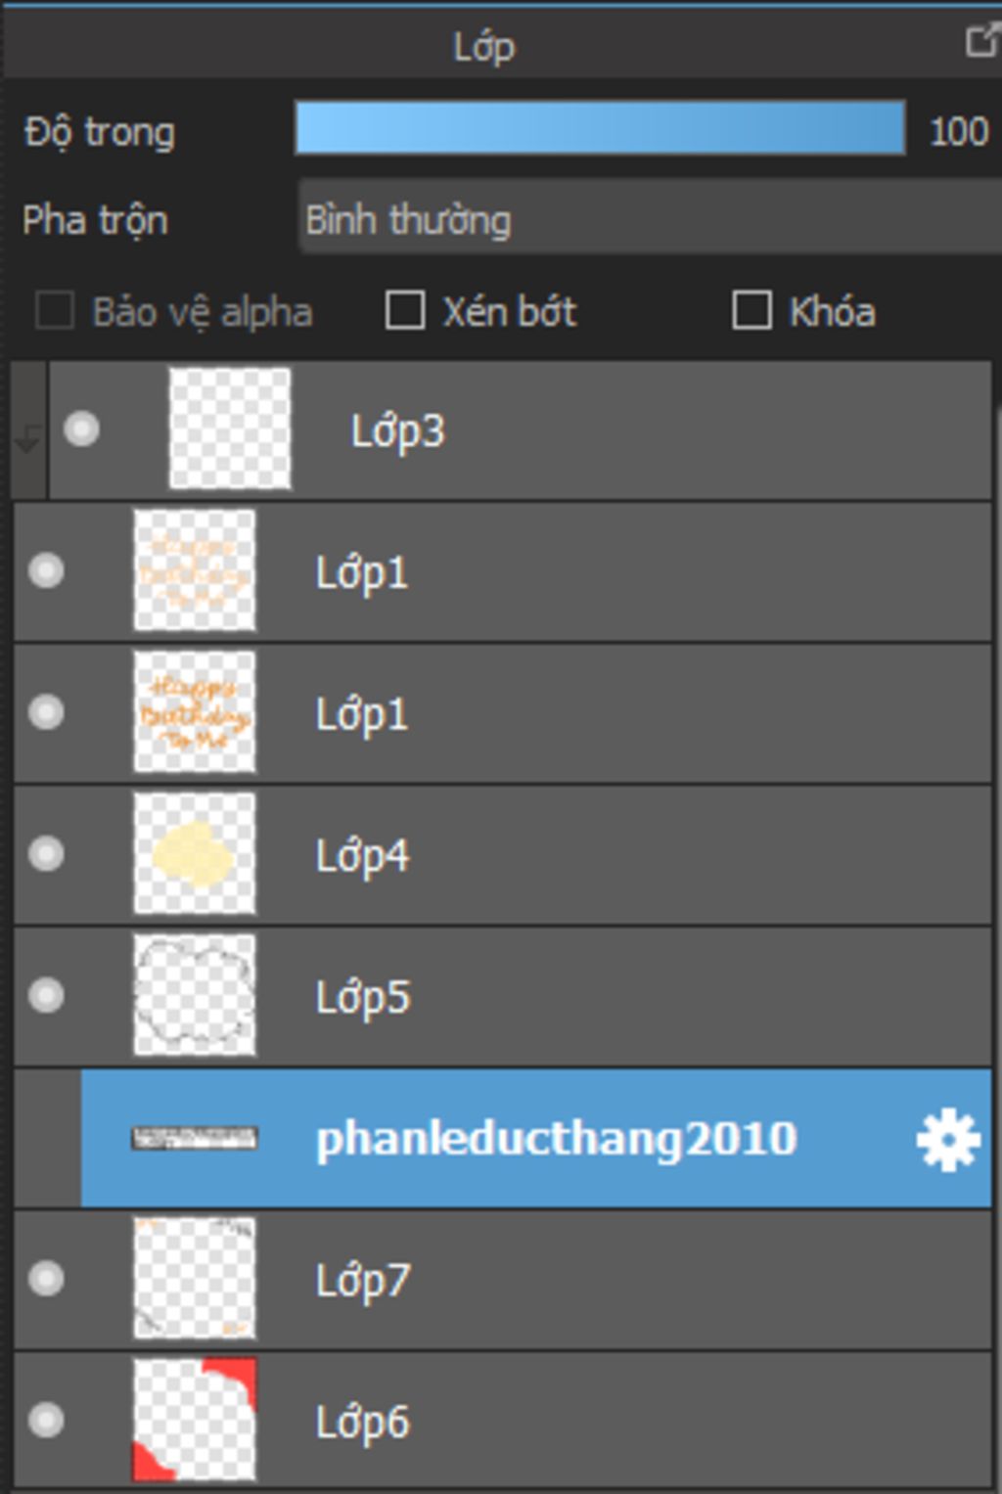Check the Bảo vệ alpha option
Image resolution: width=1002 pixels, height=1494 pixels.
pos(54,311)
